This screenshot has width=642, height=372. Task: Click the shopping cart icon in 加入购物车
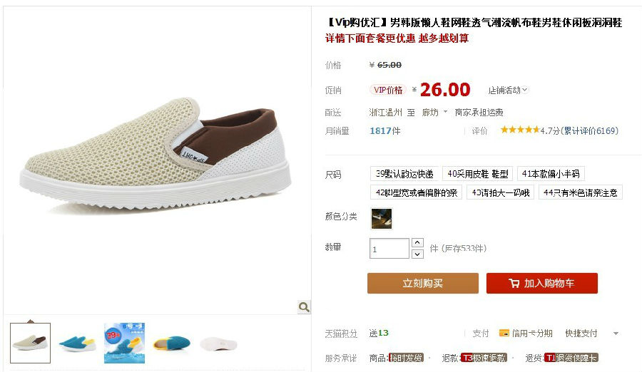point(514,283)
